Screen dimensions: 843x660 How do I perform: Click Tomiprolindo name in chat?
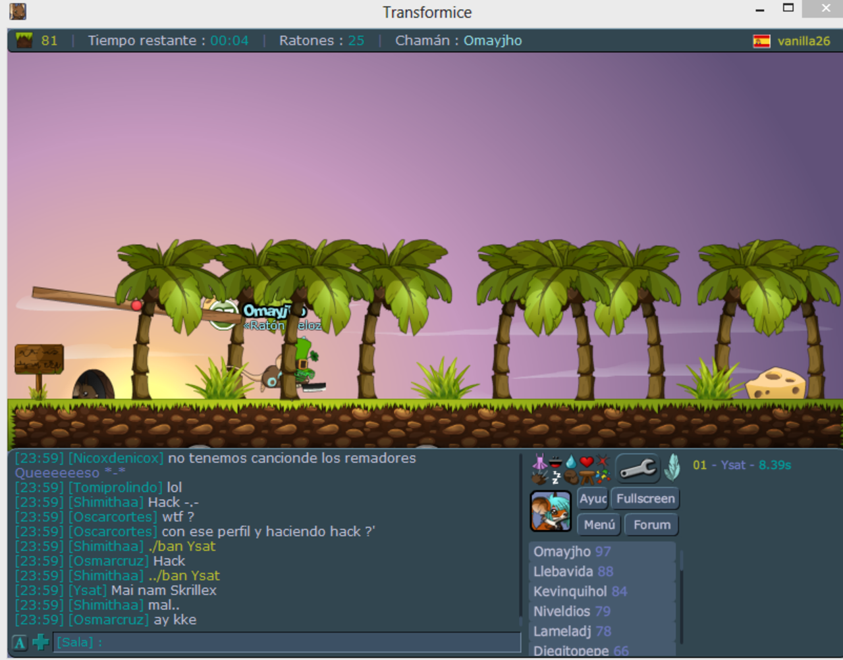tap(115, 488)
